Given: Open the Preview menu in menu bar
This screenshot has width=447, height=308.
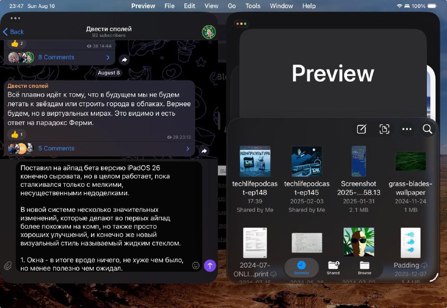Looking at the screenshot, I should pos(143,6).
